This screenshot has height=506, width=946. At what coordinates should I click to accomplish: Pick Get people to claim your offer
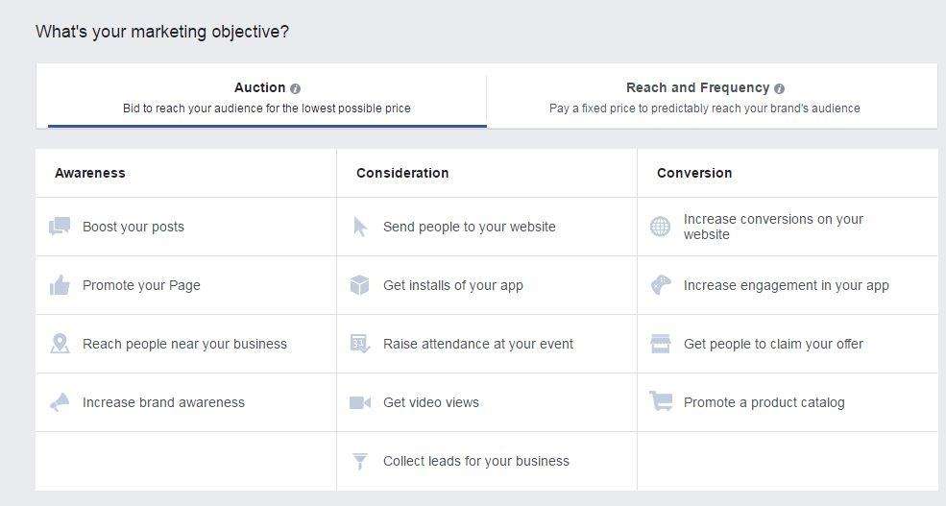tap(788, 344)
